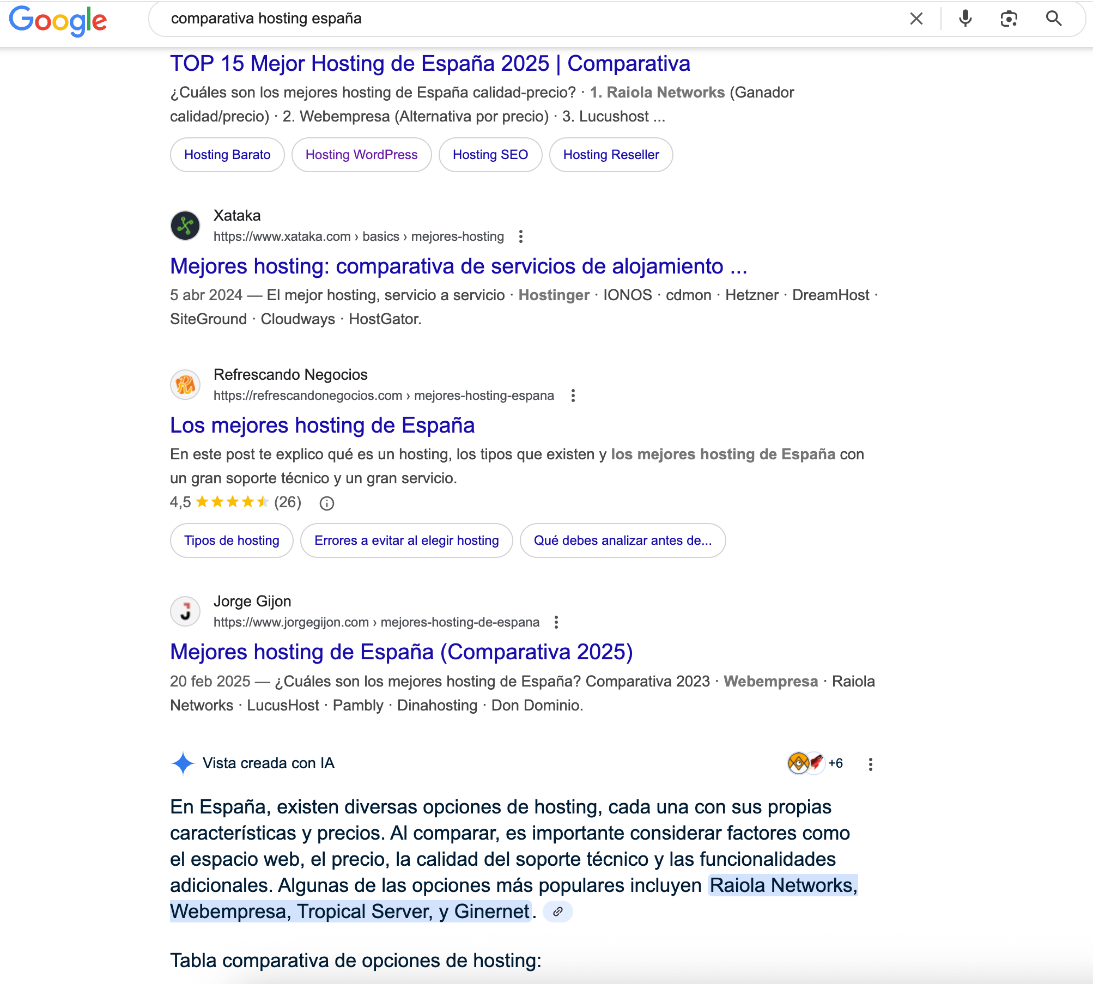Screen dimensions: 1093x984
Task: Open search by image camera icon
Action: point(1009,19)
